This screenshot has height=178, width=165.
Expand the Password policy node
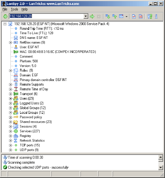point(10,117)
